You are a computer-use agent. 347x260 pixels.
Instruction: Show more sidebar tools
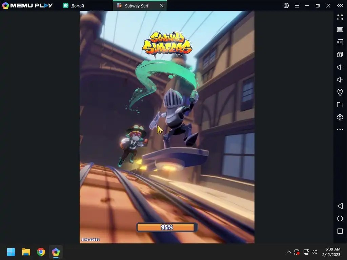pos(340,130)
